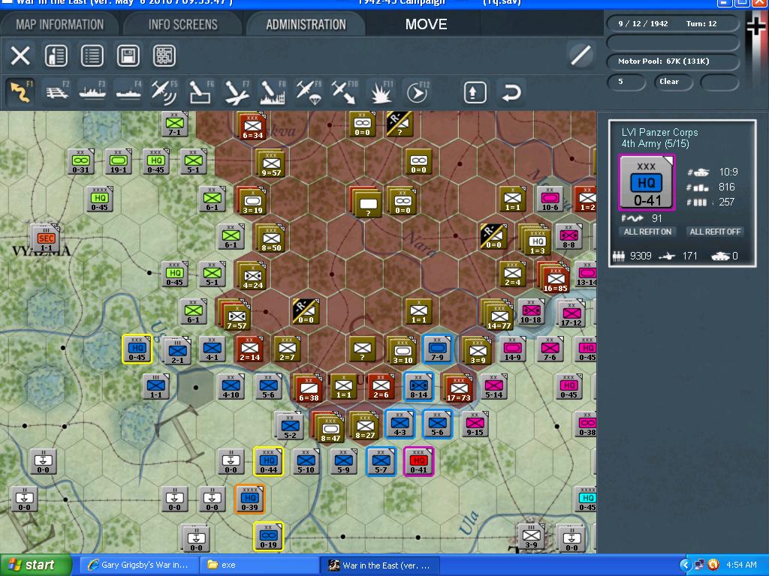Select the blue 5-10 infantry counter
This screenshot has height=576, width=769.
click(306, 461)
